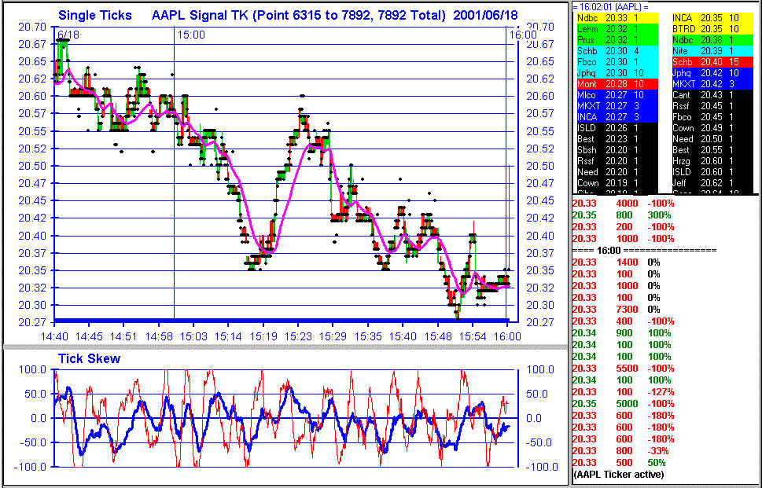Select the 15:03 time axis label
The height and width of the screenshot is (488, 762).
[193, 336]
